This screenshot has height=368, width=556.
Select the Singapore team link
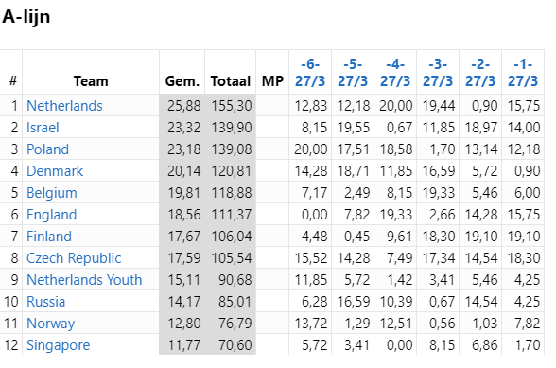coord(59,345)
